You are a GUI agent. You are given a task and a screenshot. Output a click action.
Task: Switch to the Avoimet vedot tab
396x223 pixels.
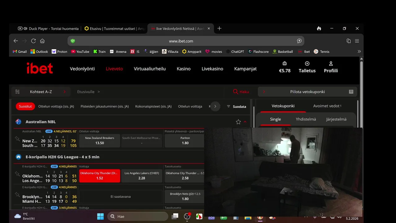click(x=327, y=106)
